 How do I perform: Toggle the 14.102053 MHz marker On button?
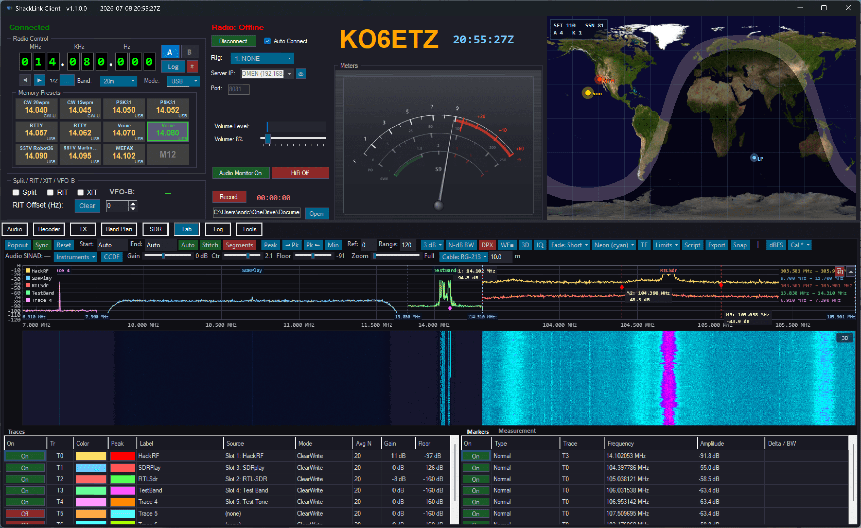pos(476,456)
